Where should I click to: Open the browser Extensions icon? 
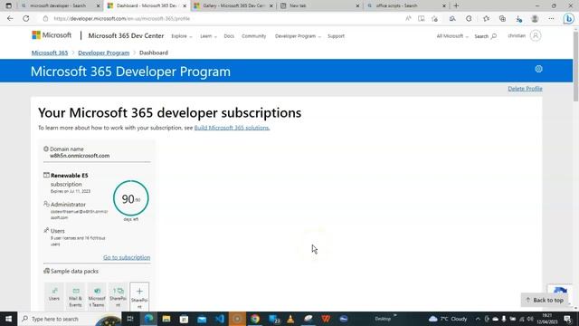[469, 18]
